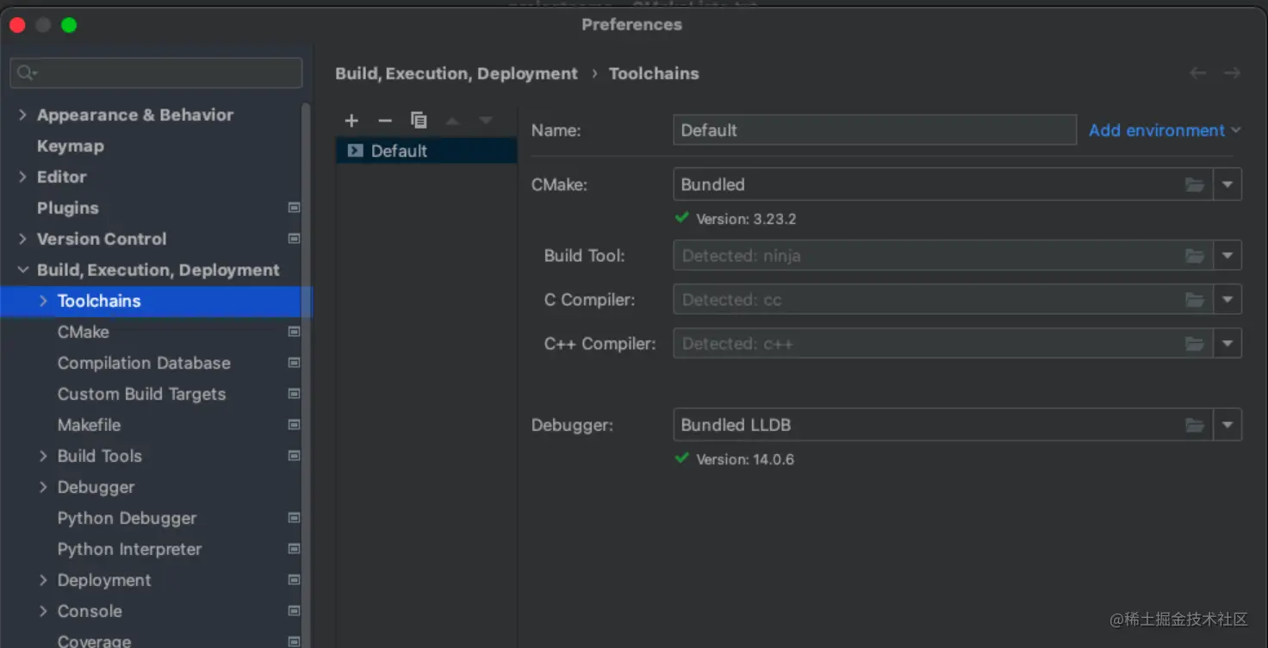This screenshot has width=1268, height=648.
Task: Click the settings tree scrollbar
Action: (x=306, y=375)
